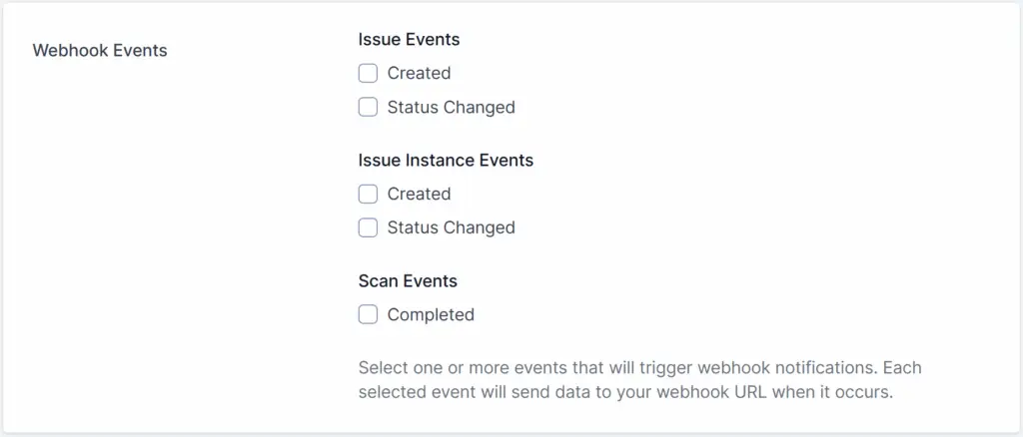Viewport: 1023px width, 437px height.
Task: Click "Created" label text in Issue Instance Events
Action: tap(419, 194)
